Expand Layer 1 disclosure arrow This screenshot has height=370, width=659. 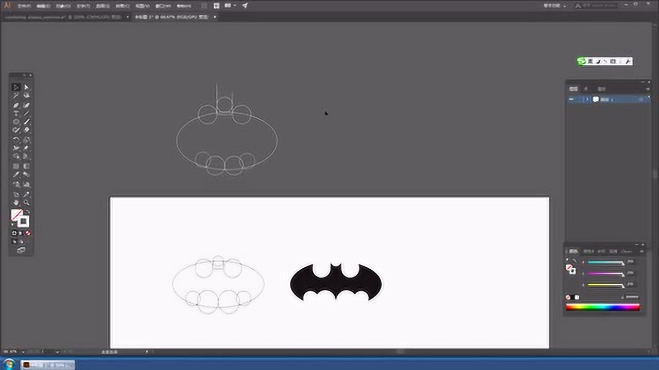tap(586, 99)
